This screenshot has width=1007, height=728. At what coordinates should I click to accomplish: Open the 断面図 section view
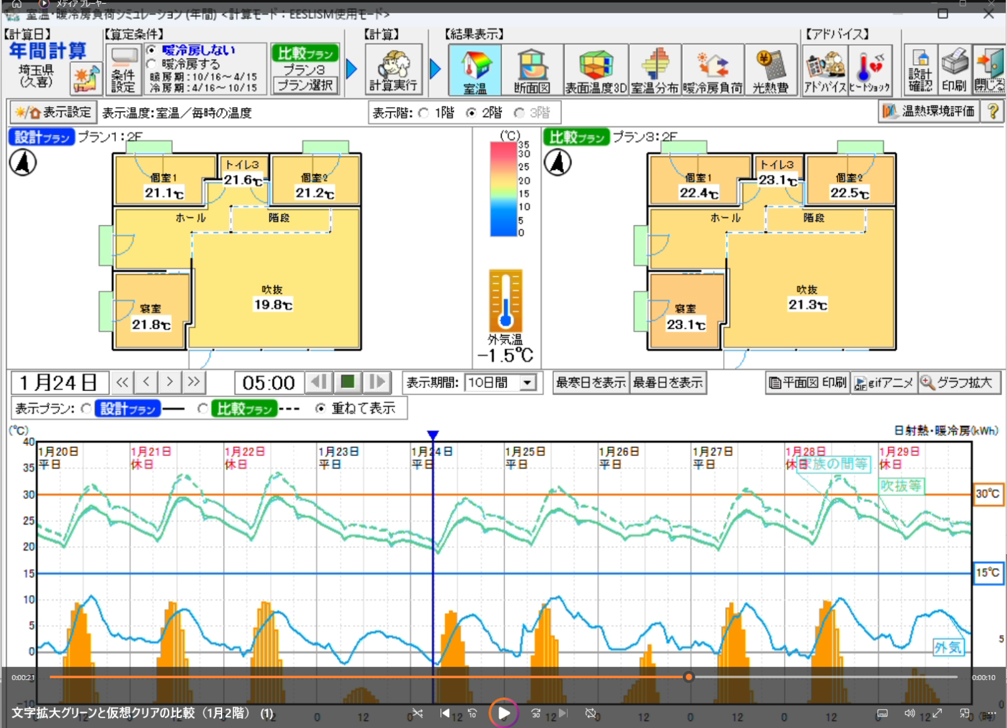532,70
